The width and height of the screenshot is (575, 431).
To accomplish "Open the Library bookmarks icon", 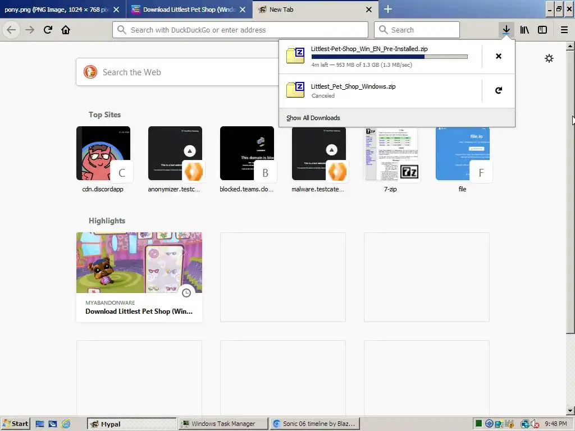I will 524,30.
